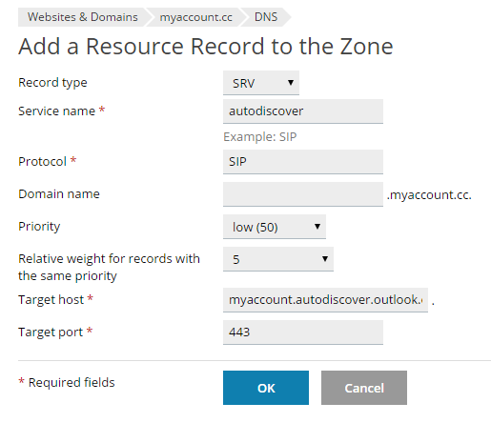Click the Priority label text
Viewport: 491px width, 423px height.
click(x=39, y=227)
